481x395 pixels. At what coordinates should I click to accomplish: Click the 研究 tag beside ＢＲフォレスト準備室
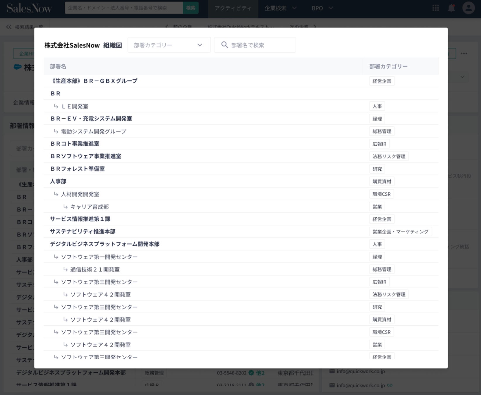[377, 169]
